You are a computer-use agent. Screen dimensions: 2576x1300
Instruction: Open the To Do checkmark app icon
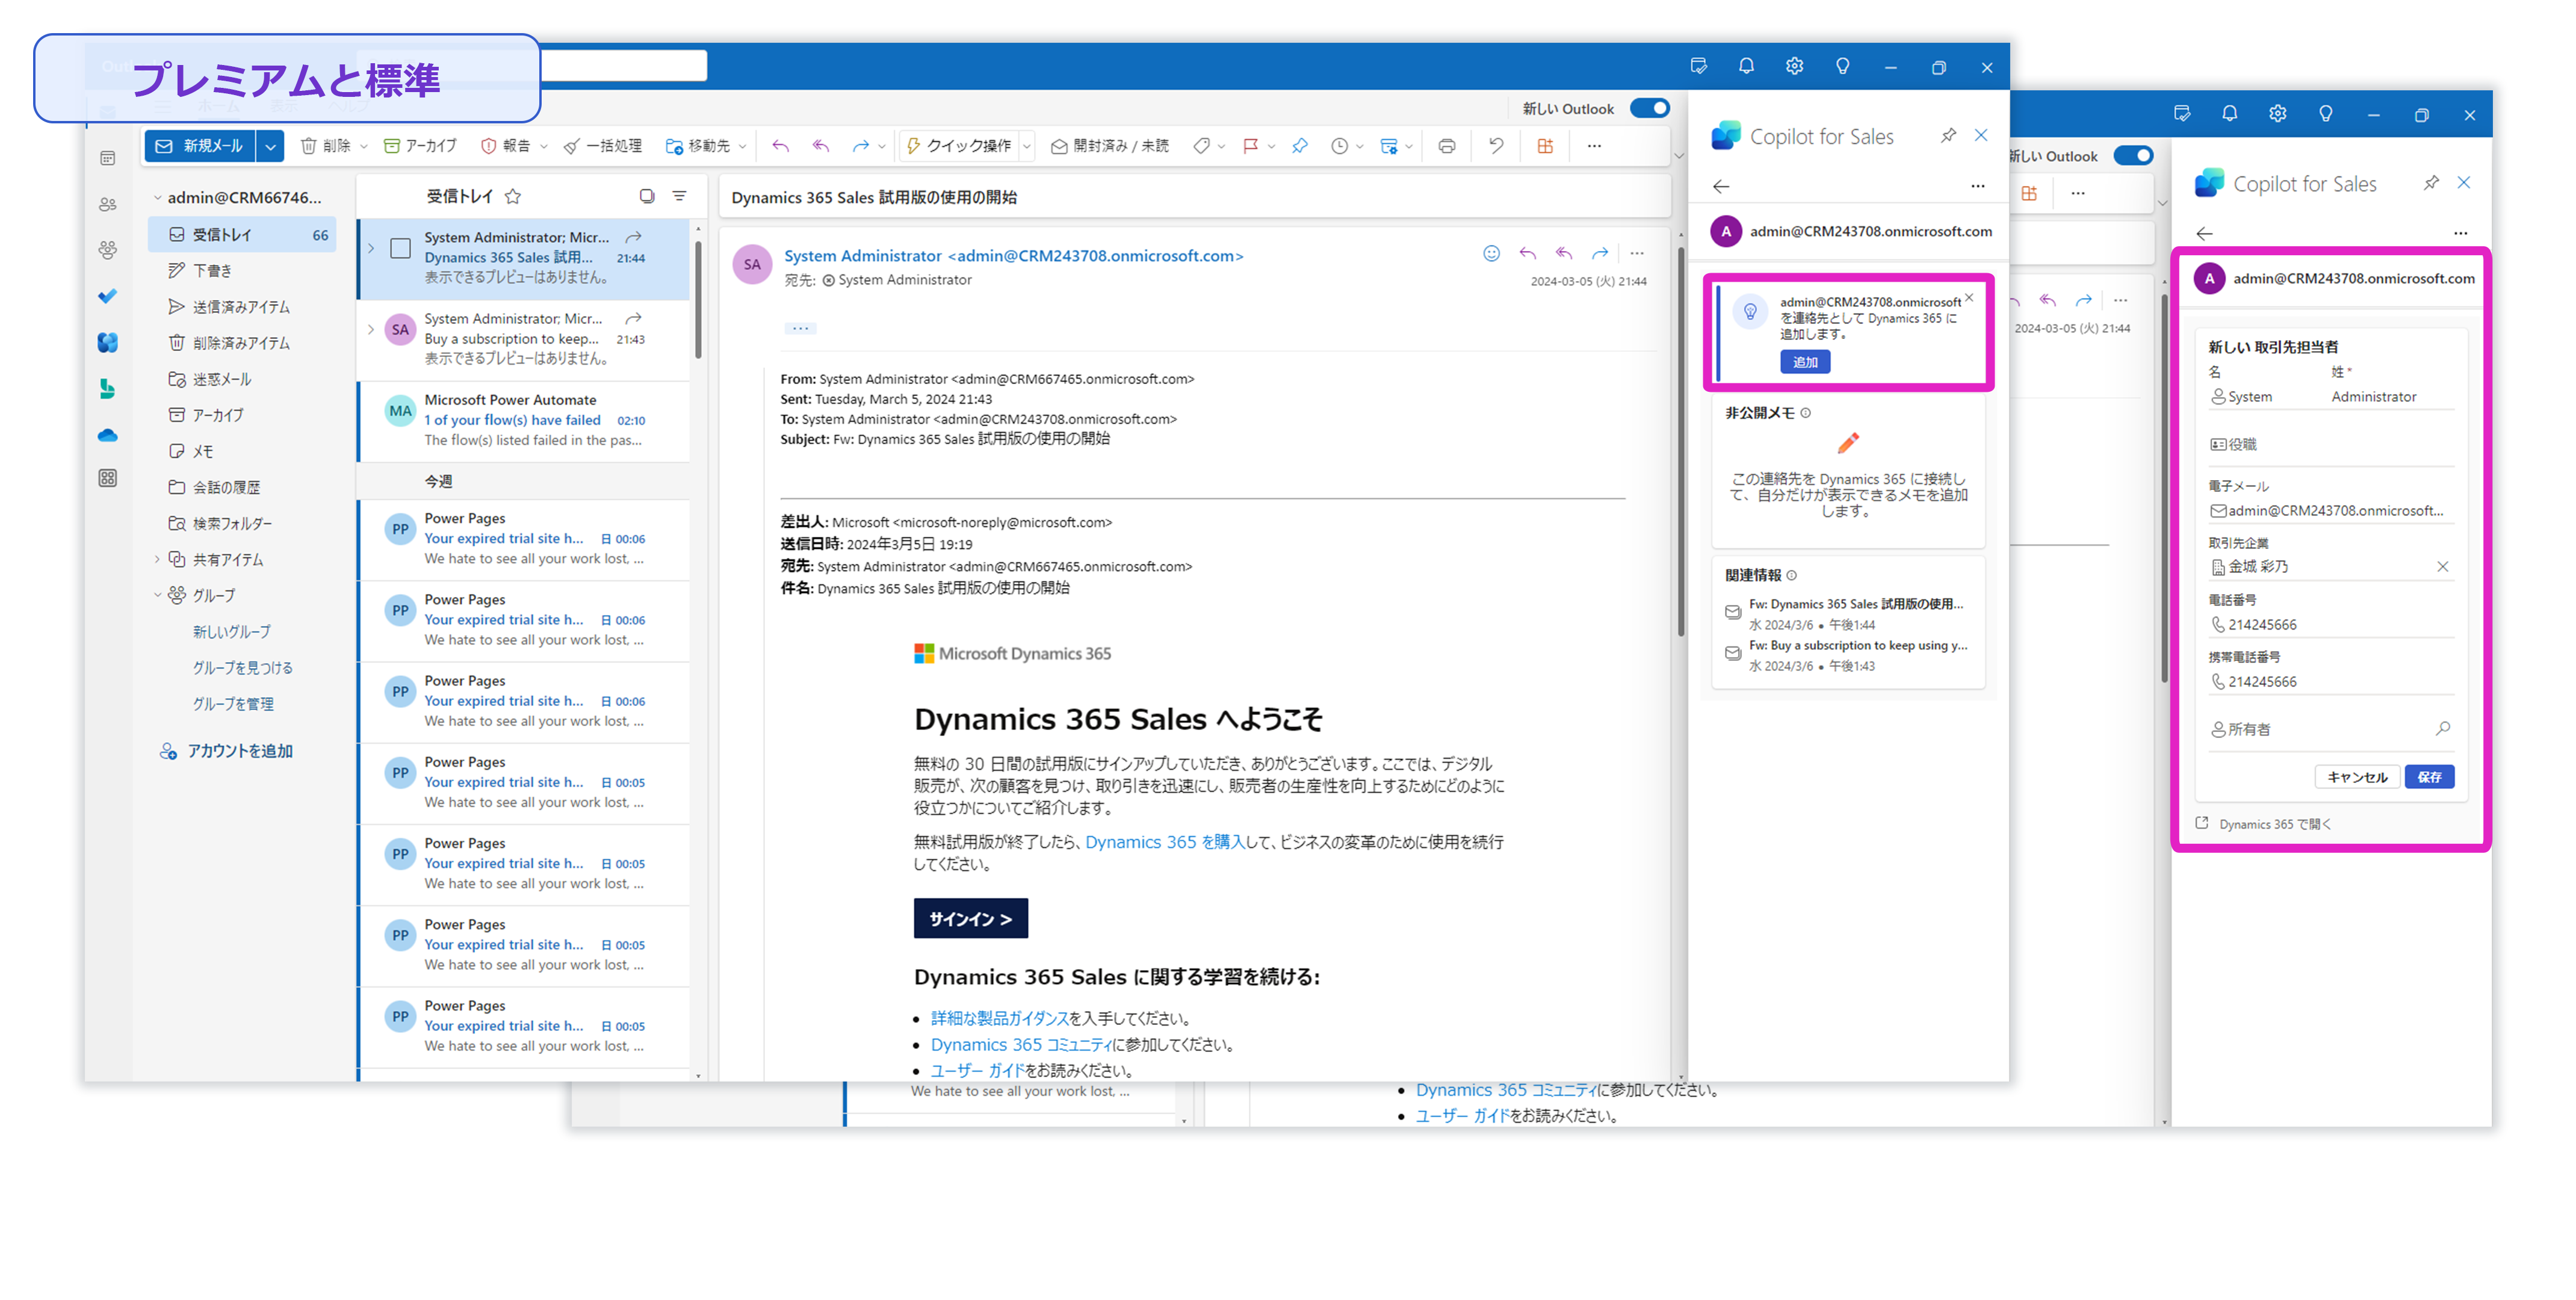(108, 296)
